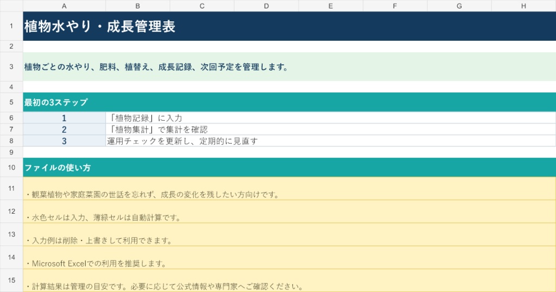556x292 pixels.
Task: Select row 2 header
Action: pyautogui.click(x=11, y=46)
